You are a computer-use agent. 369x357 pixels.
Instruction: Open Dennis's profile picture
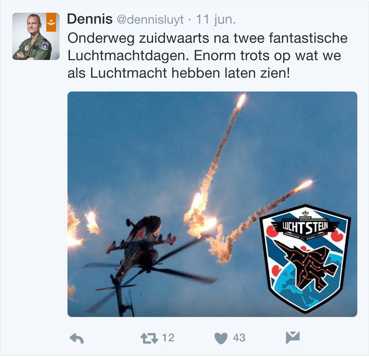pyautogui.click(x=36, y=36)
